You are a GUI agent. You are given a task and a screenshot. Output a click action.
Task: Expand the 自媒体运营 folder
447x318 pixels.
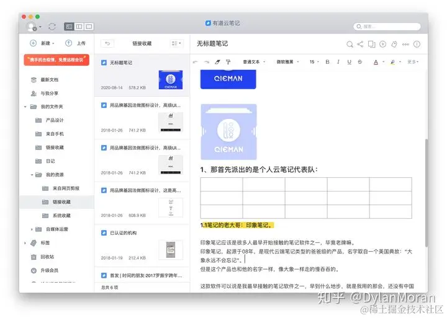click(32, 229)
